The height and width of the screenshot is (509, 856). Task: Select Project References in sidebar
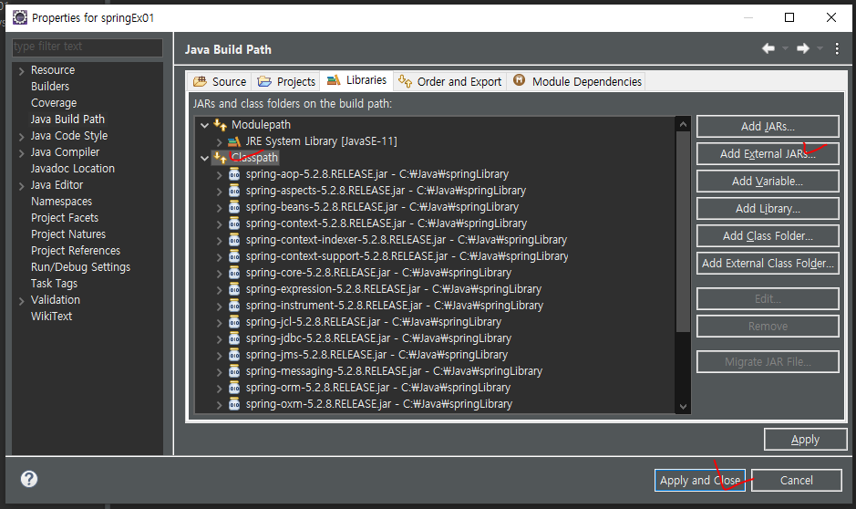click(x=76, y=251)
